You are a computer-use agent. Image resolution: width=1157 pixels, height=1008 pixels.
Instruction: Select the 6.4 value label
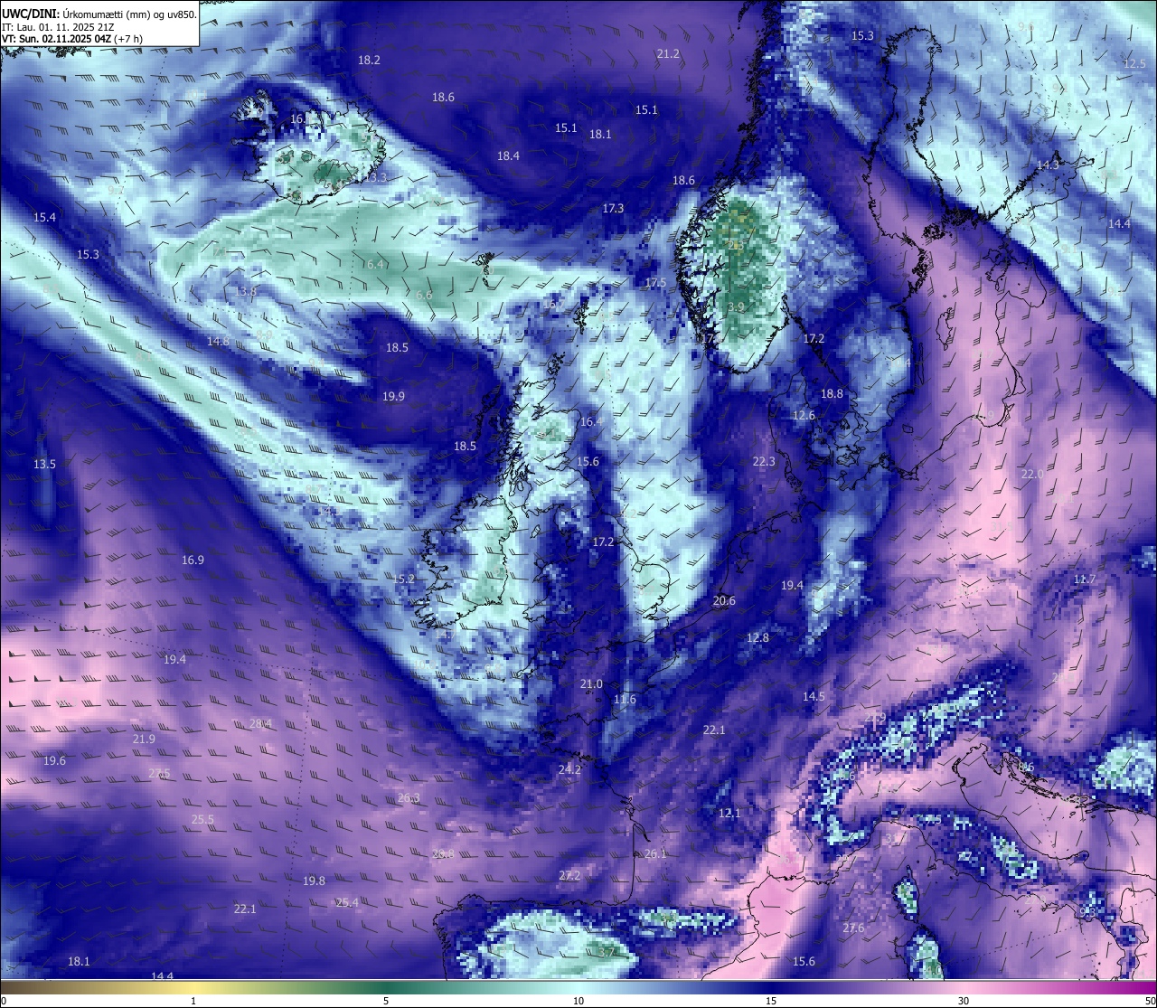(375, 265)
